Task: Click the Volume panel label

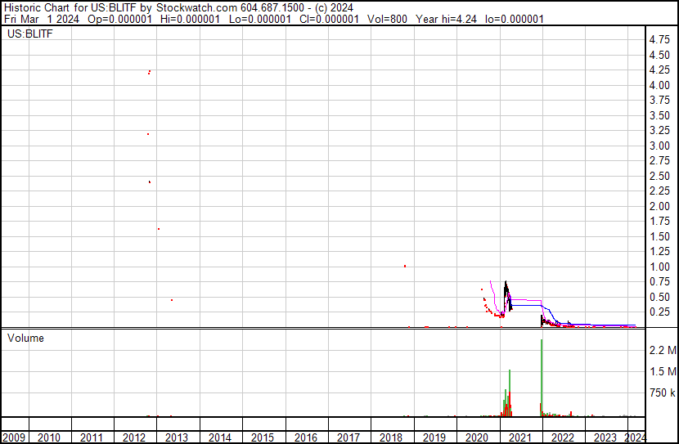Action: point(25,338)
